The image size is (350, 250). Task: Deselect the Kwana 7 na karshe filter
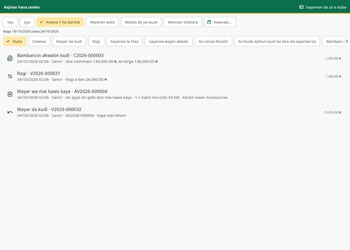click(x=60, y=22)
